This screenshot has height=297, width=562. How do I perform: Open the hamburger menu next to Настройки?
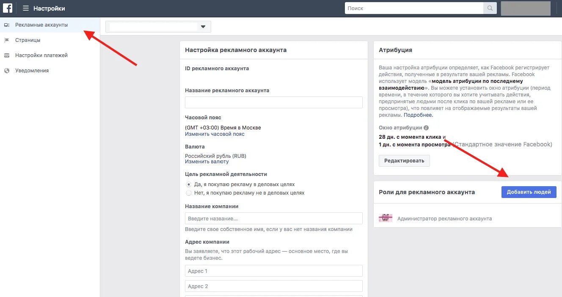[26, 8]
